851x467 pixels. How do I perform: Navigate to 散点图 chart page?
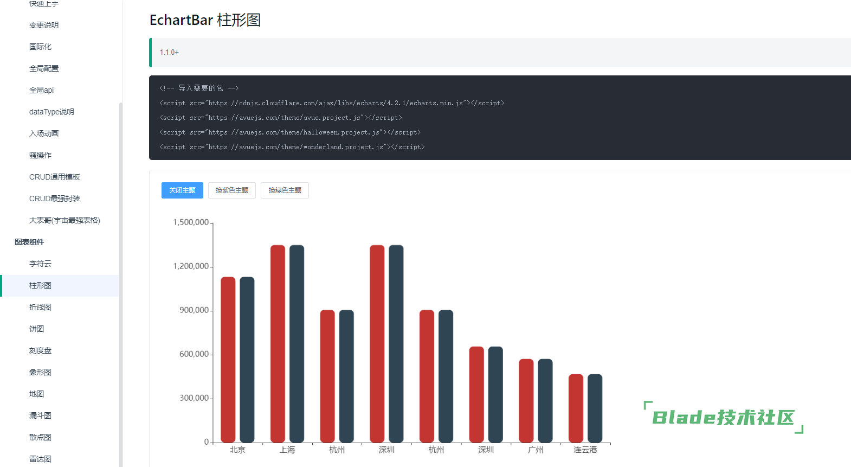[41, 437]
